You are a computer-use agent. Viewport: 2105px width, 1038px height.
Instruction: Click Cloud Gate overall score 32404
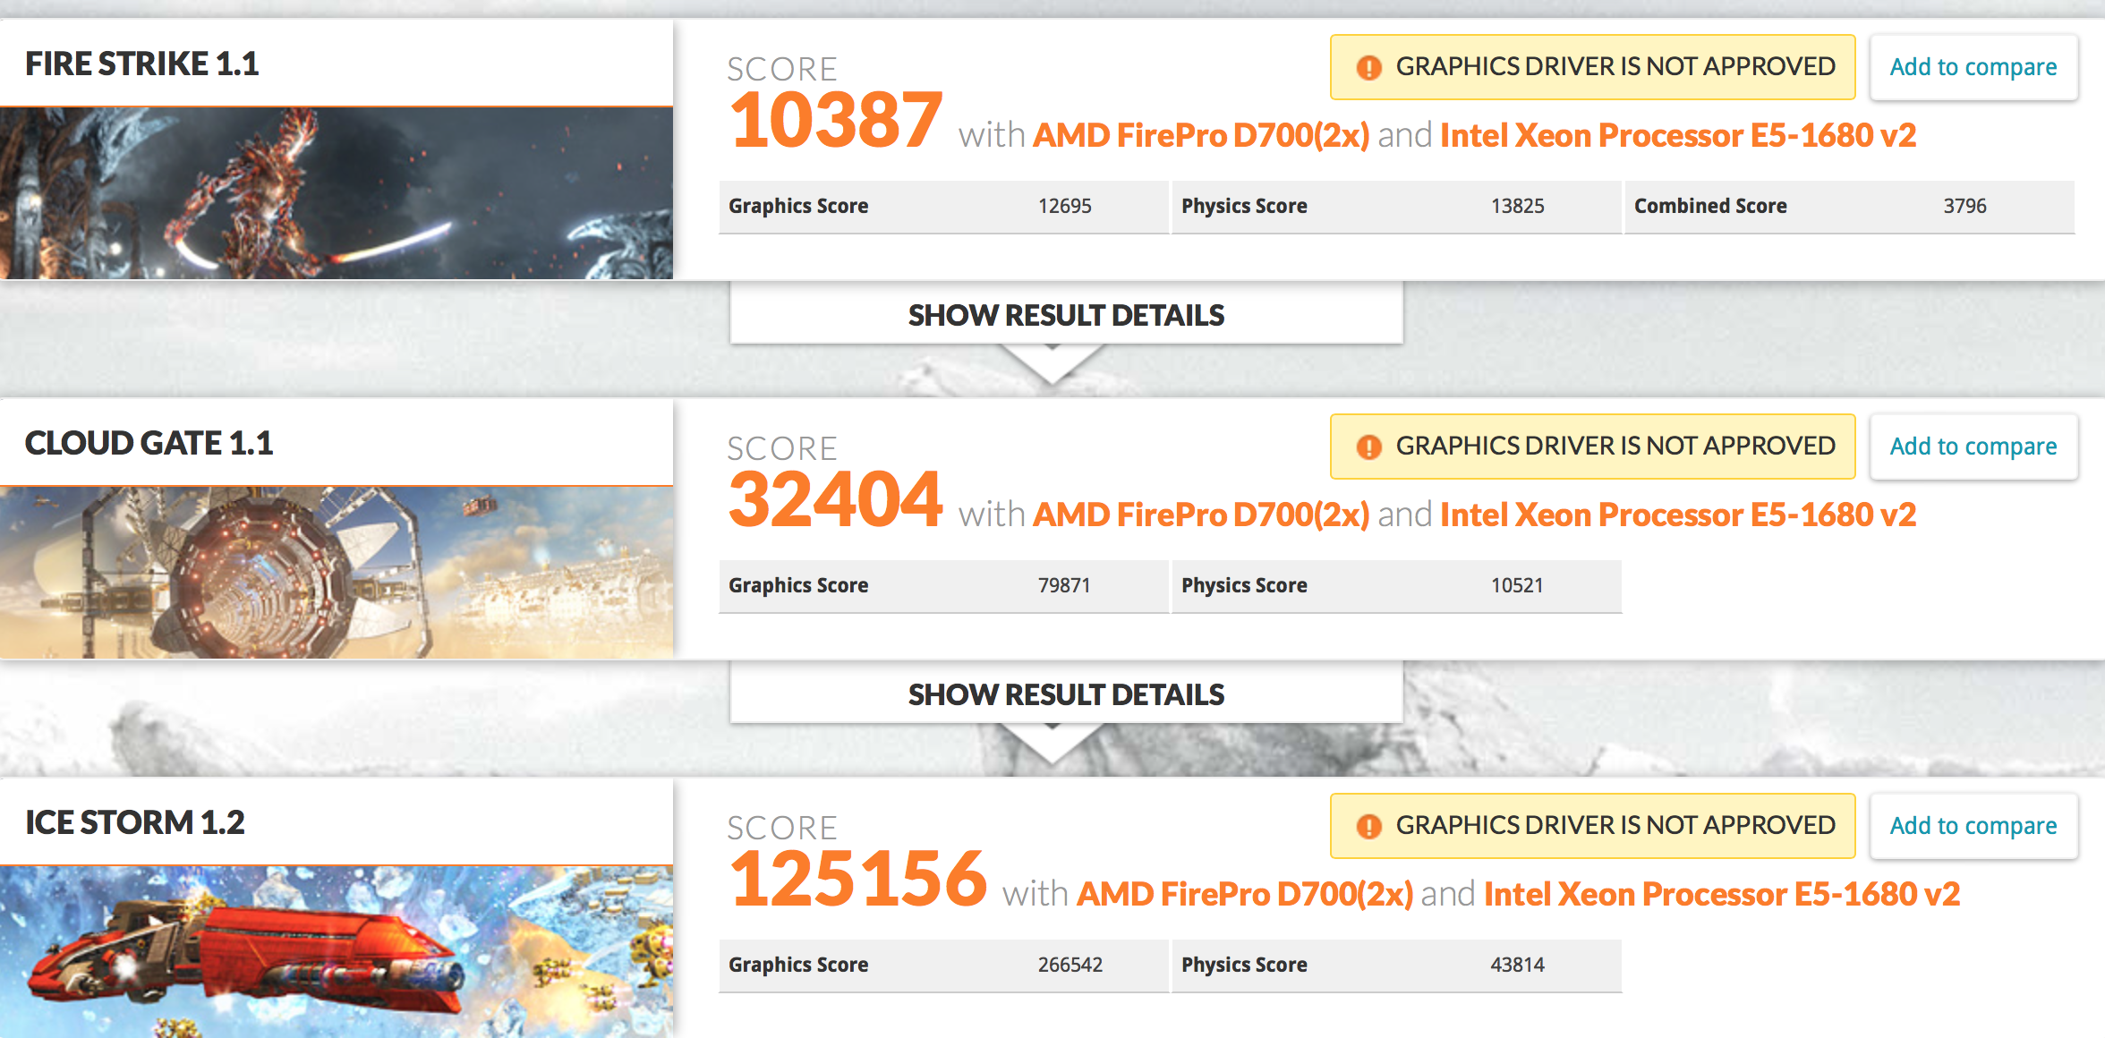(x=835, y=499)
